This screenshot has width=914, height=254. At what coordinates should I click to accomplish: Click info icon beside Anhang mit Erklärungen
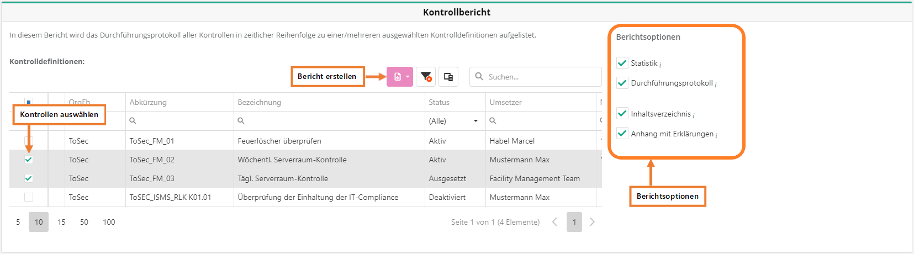point(716,135)
